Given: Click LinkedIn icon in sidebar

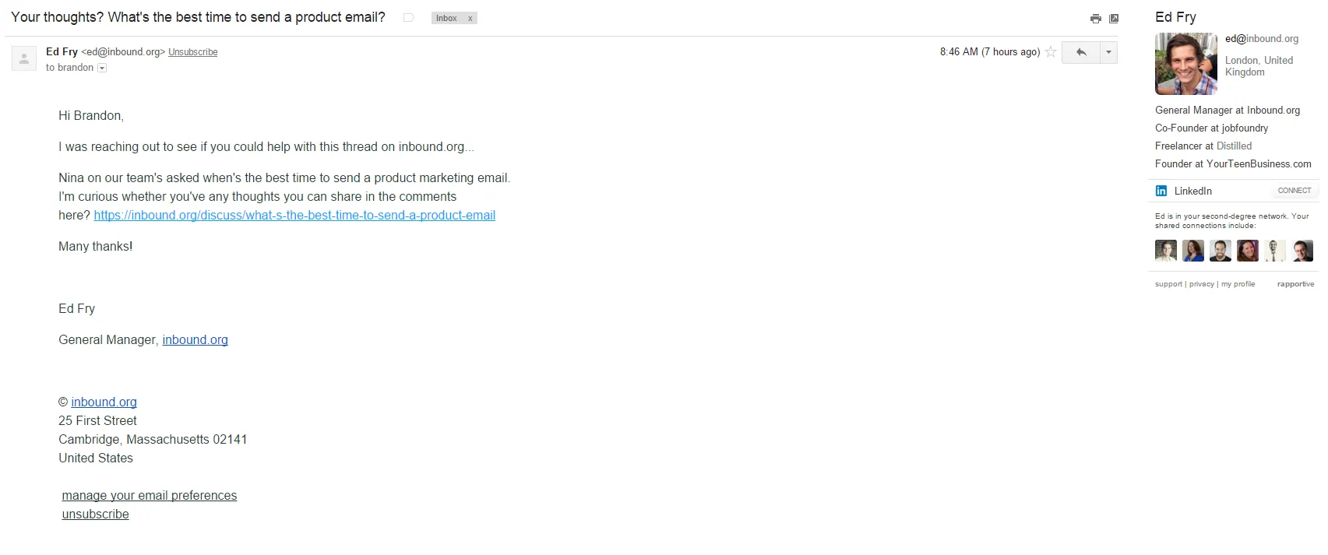Looking at the screenshot, I should pos(1161,191).
